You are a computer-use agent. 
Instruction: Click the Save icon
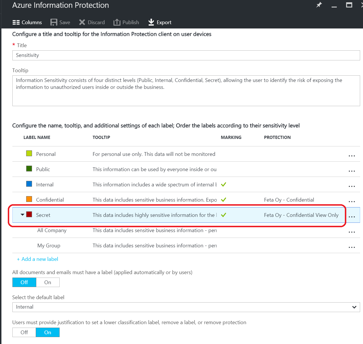[x=54, y=22]
